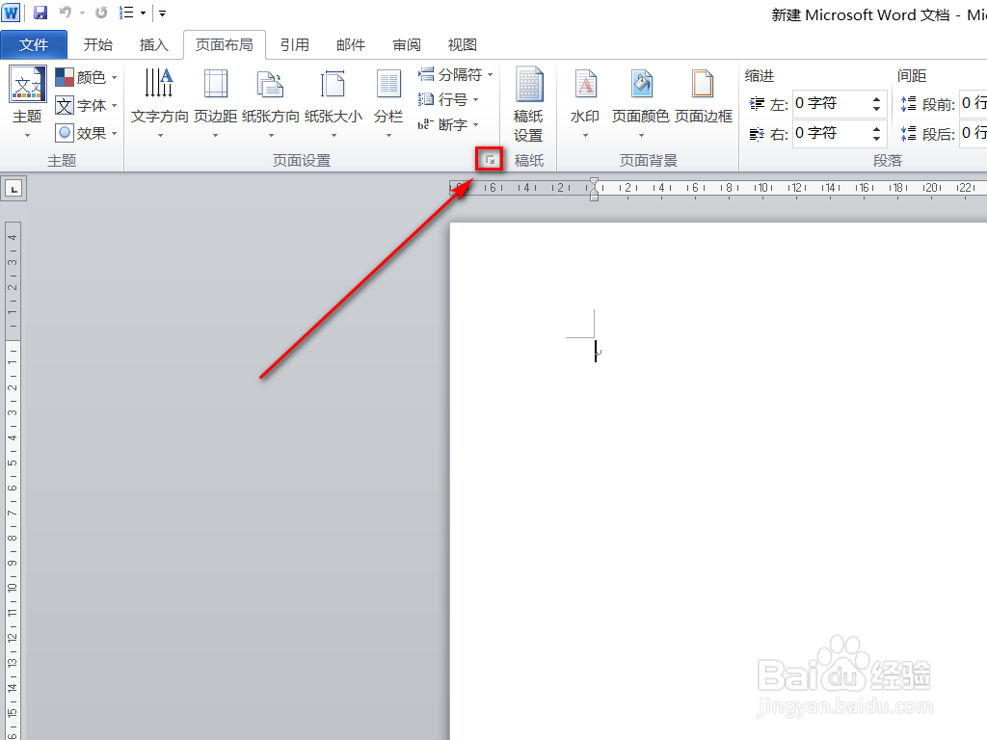Switch to the 插入 ribbon tab

click(x=157, y=44)
